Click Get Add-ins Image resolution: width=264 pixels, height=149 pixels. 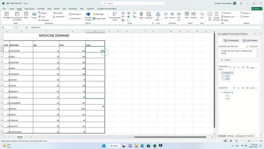point(75,14)
